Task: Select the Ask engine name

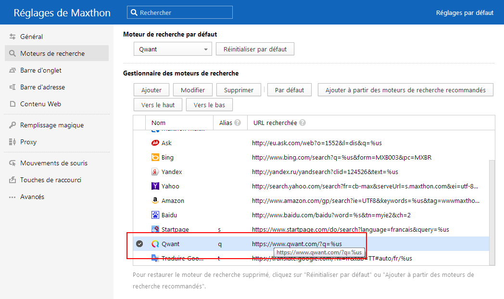Action: [166, 143]
